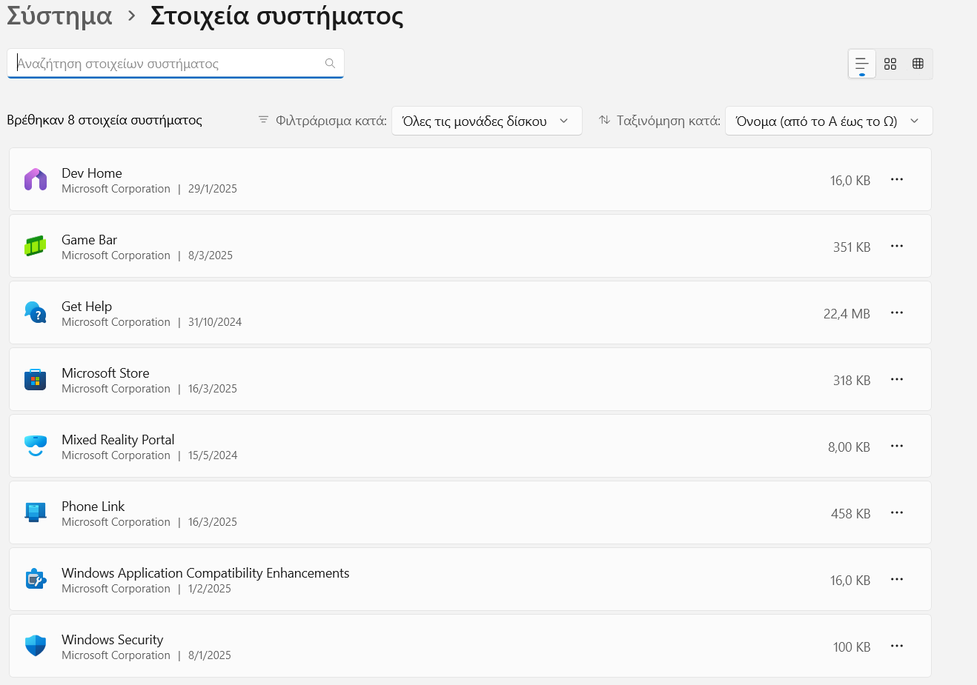The image size is (977, 685).
Task: Click the 8/3/2025 date of Game Bar
Action: pos(211,255)
